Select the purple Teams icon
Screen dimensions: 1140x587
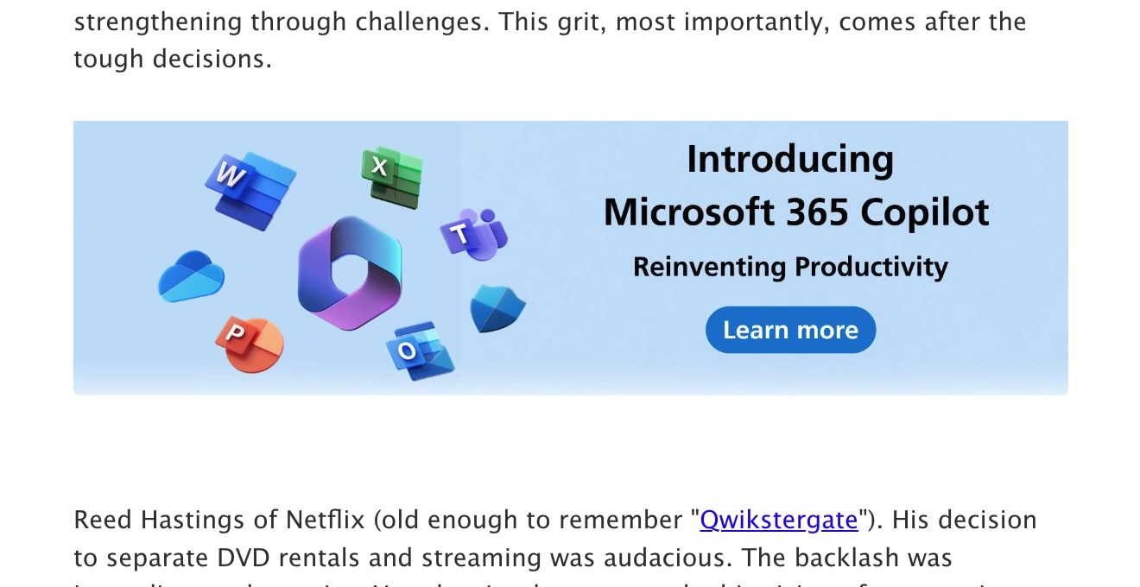click(473, 234)
